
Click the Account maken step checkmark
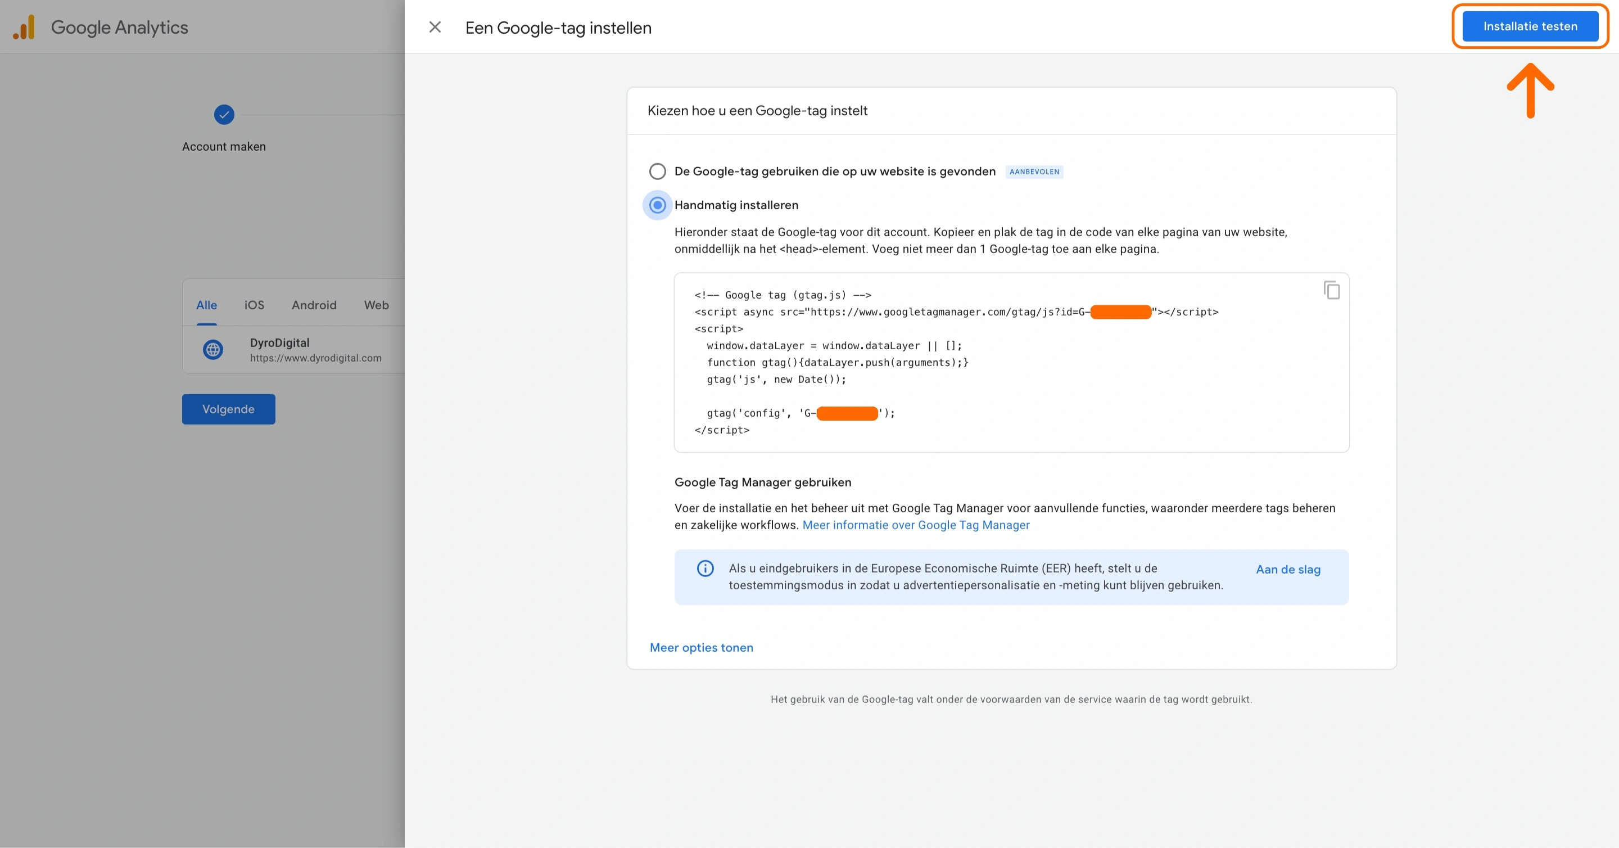224,114
